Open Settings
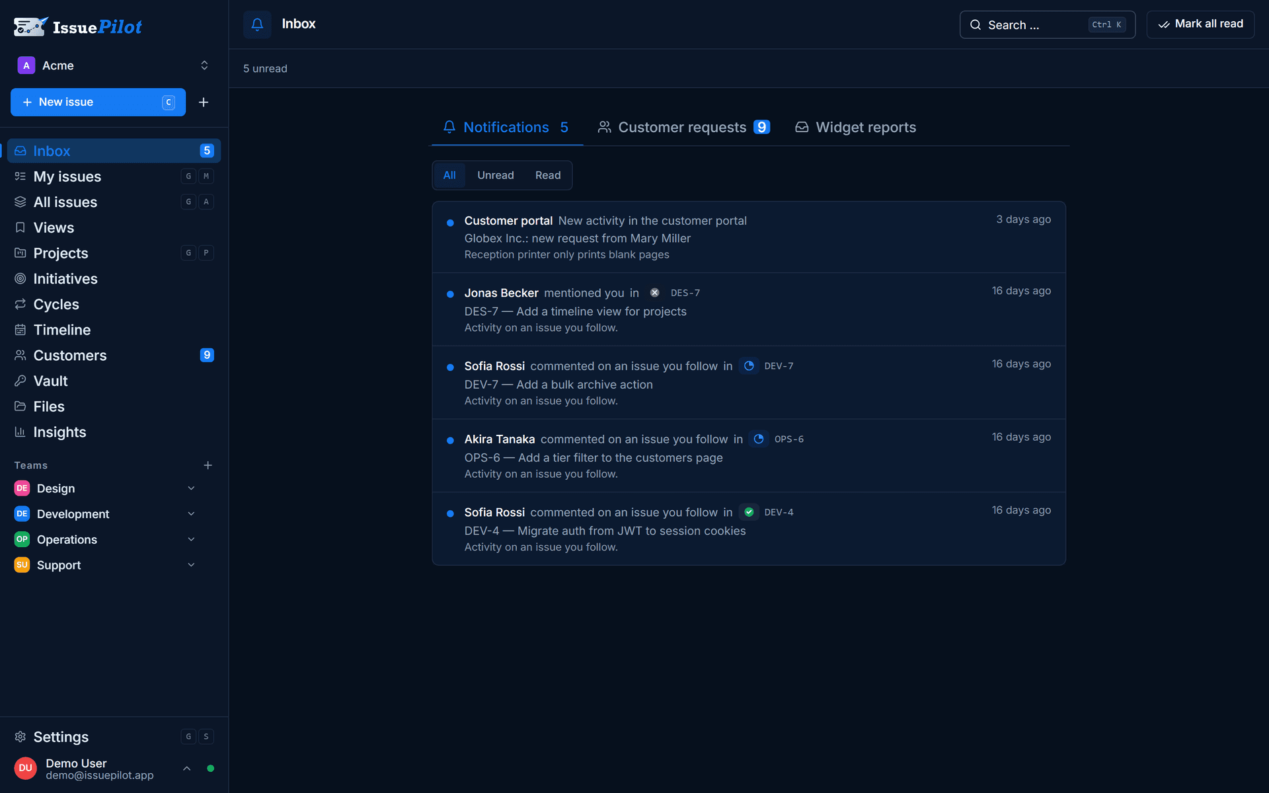1269x793 pixels. pos(114,736)
